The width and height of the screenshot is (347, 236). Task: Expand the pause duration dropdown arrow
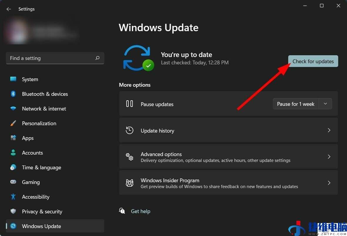coord(325,104)
